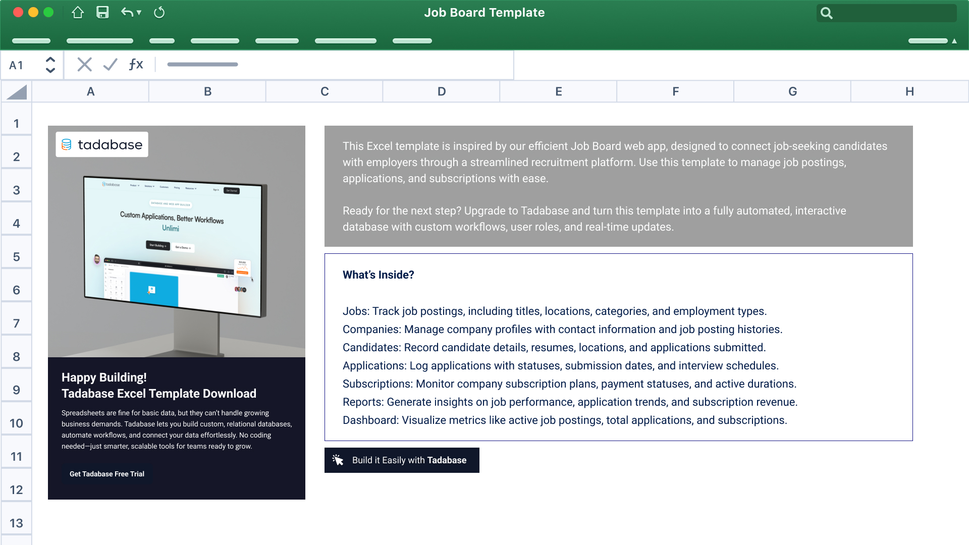Click the 'Happy Building!' heading text
Screen dimensions: 969x545
tap(104, 377)
